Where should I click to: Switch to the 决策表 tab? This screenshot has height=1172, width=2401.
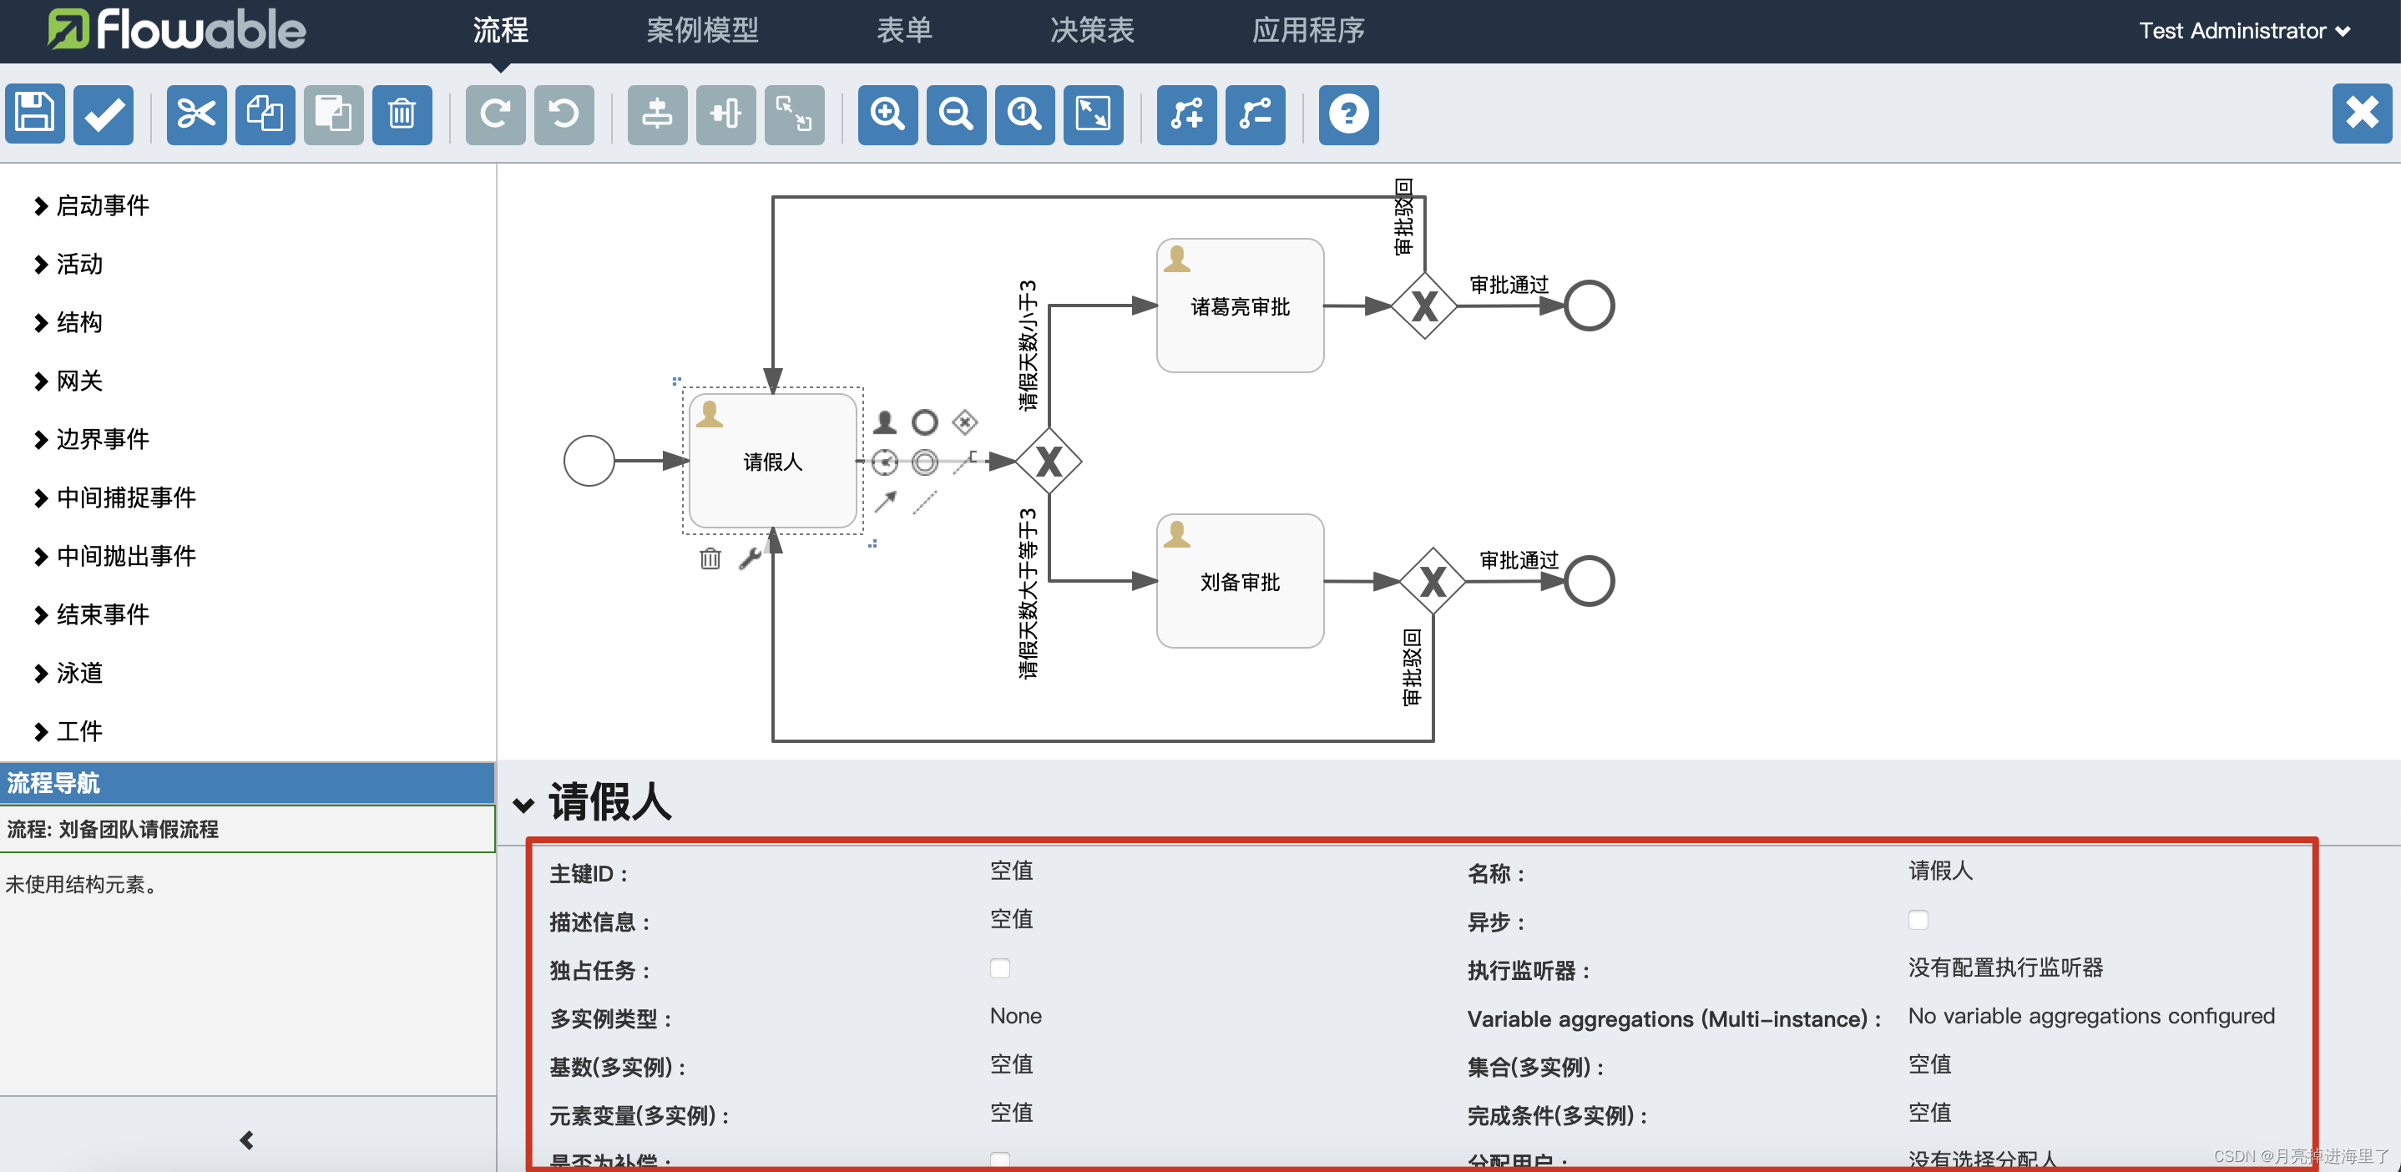(1092, 31)
